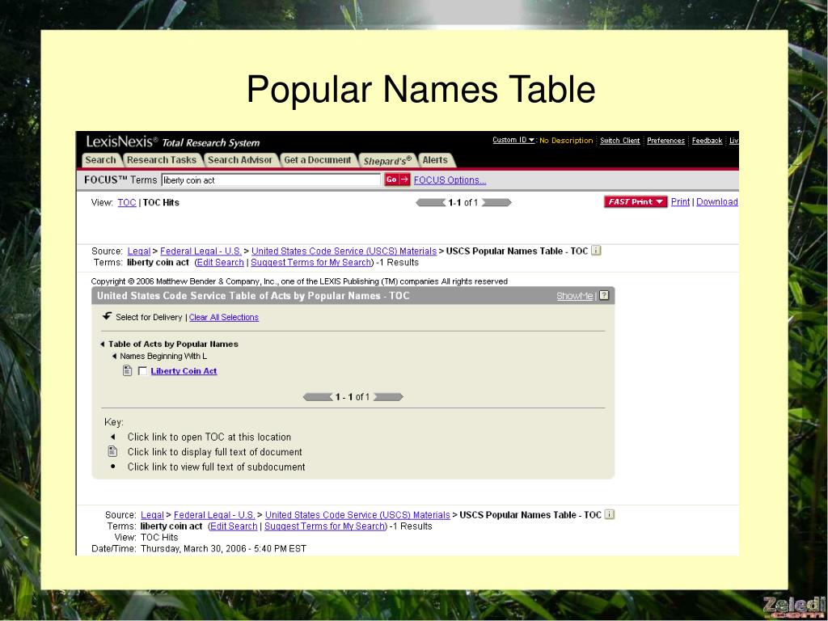828x621 pixels.
Task: Collapse the Names Beginning With L node
Action: tap(114, 357)
